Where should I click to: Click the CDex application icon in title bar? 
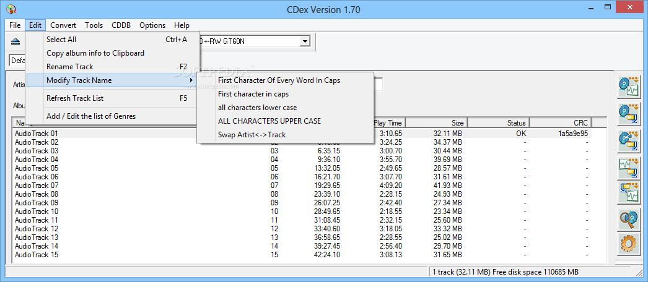click(11, 8)
